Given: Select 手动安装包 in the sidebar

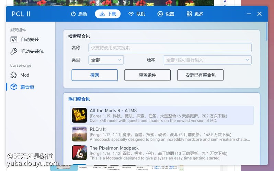Looking at the screenshot, I should tap(31, 51).
